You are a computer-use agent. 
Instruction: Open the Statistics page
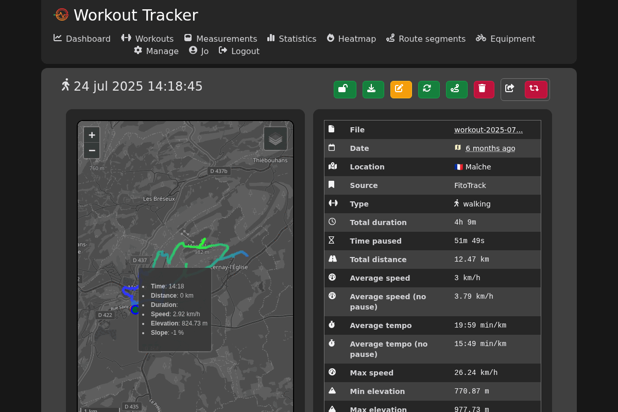292,39
